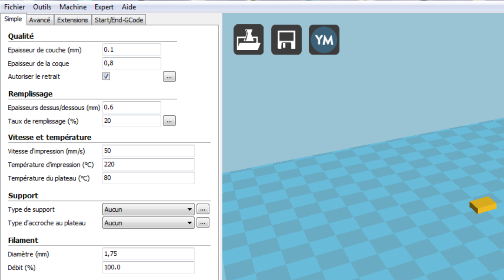Open the Expert menu
The width and height of the screenshot is (504, 280).
104,7
